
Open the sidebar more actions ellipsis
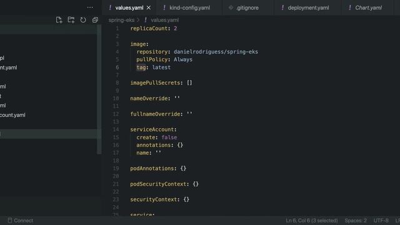coord(90,7)
